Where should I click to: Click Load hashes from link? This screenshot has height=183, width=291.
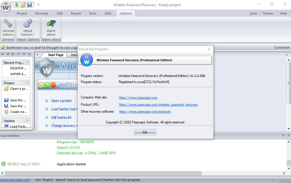click(64, 109)
